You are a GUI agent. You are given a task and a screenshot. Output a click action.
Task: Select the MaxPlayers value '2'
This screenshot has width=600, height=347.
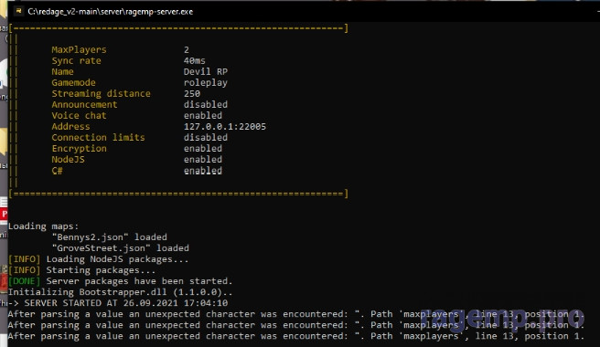187,49
